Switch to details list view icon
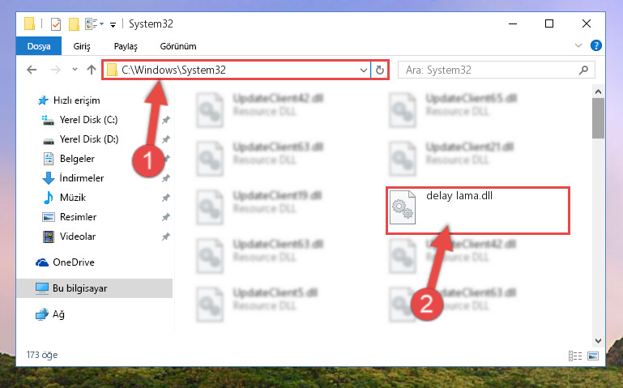 (x=575, y=356)
